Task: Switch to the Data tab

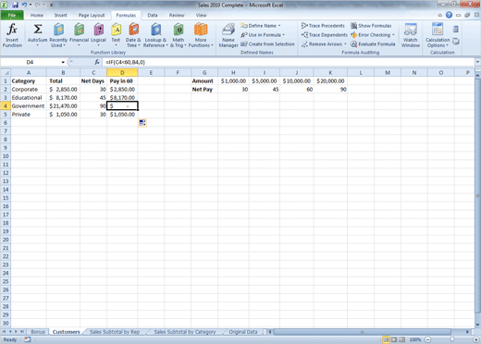Action: click(153, 15)
